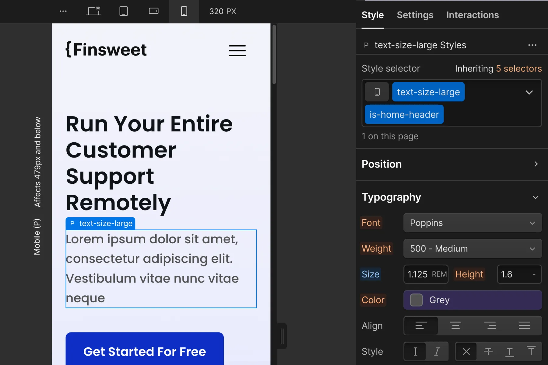Image resolution: width=548 pixels, height=365 pixels.
Task: Click the mobile device icon in selector
Action: pos(377,92)
